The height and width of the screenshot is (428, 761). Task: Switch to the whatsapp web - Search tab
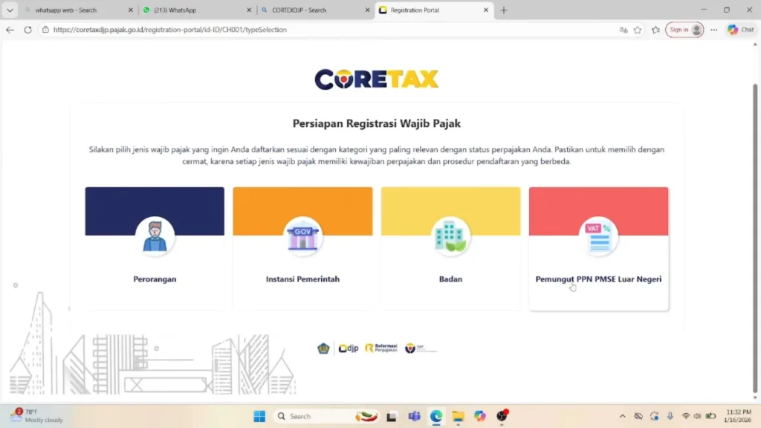pos(77,10)
